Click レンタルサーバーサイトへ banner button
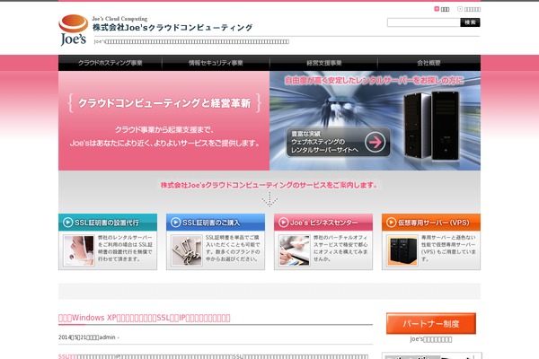 point(338,142)
